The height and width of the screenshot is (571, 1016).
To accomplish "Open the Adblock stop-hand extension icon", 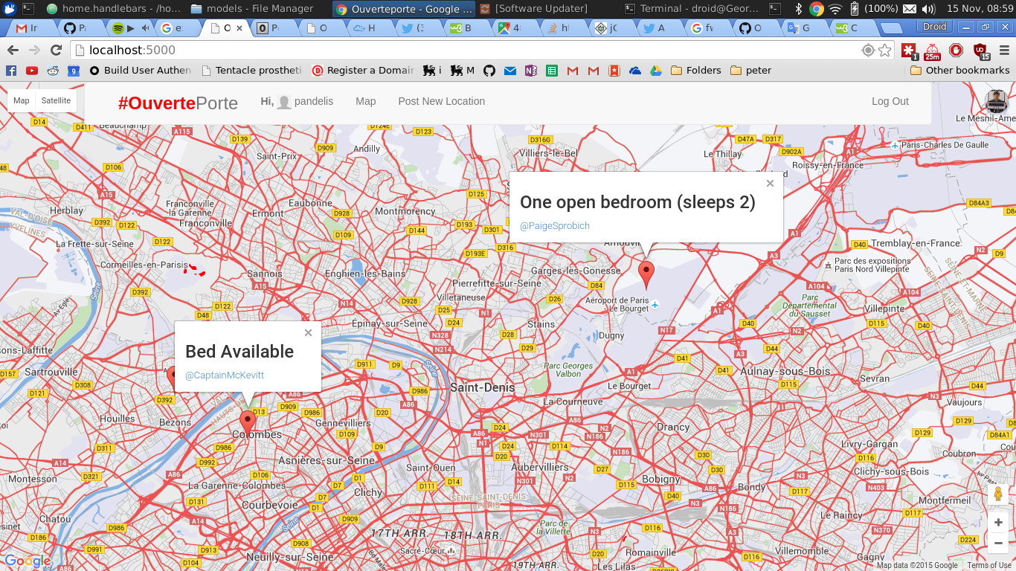I will click(956, 50).
